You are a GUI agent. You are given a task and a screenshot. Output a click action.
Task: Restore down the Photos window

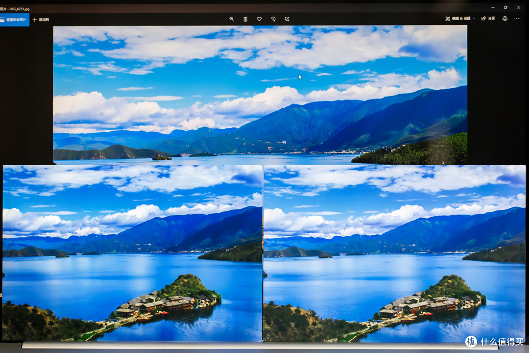pos(505,7)
